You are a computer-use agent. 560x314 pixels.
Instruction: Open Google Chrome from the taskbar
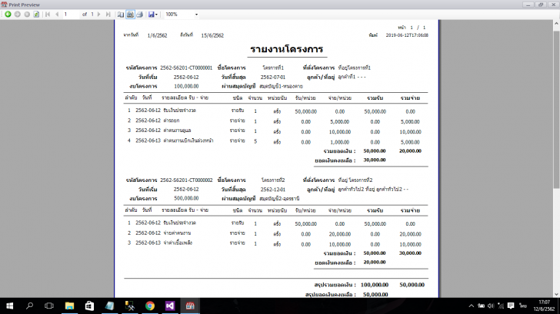click(x=150, y=306)
